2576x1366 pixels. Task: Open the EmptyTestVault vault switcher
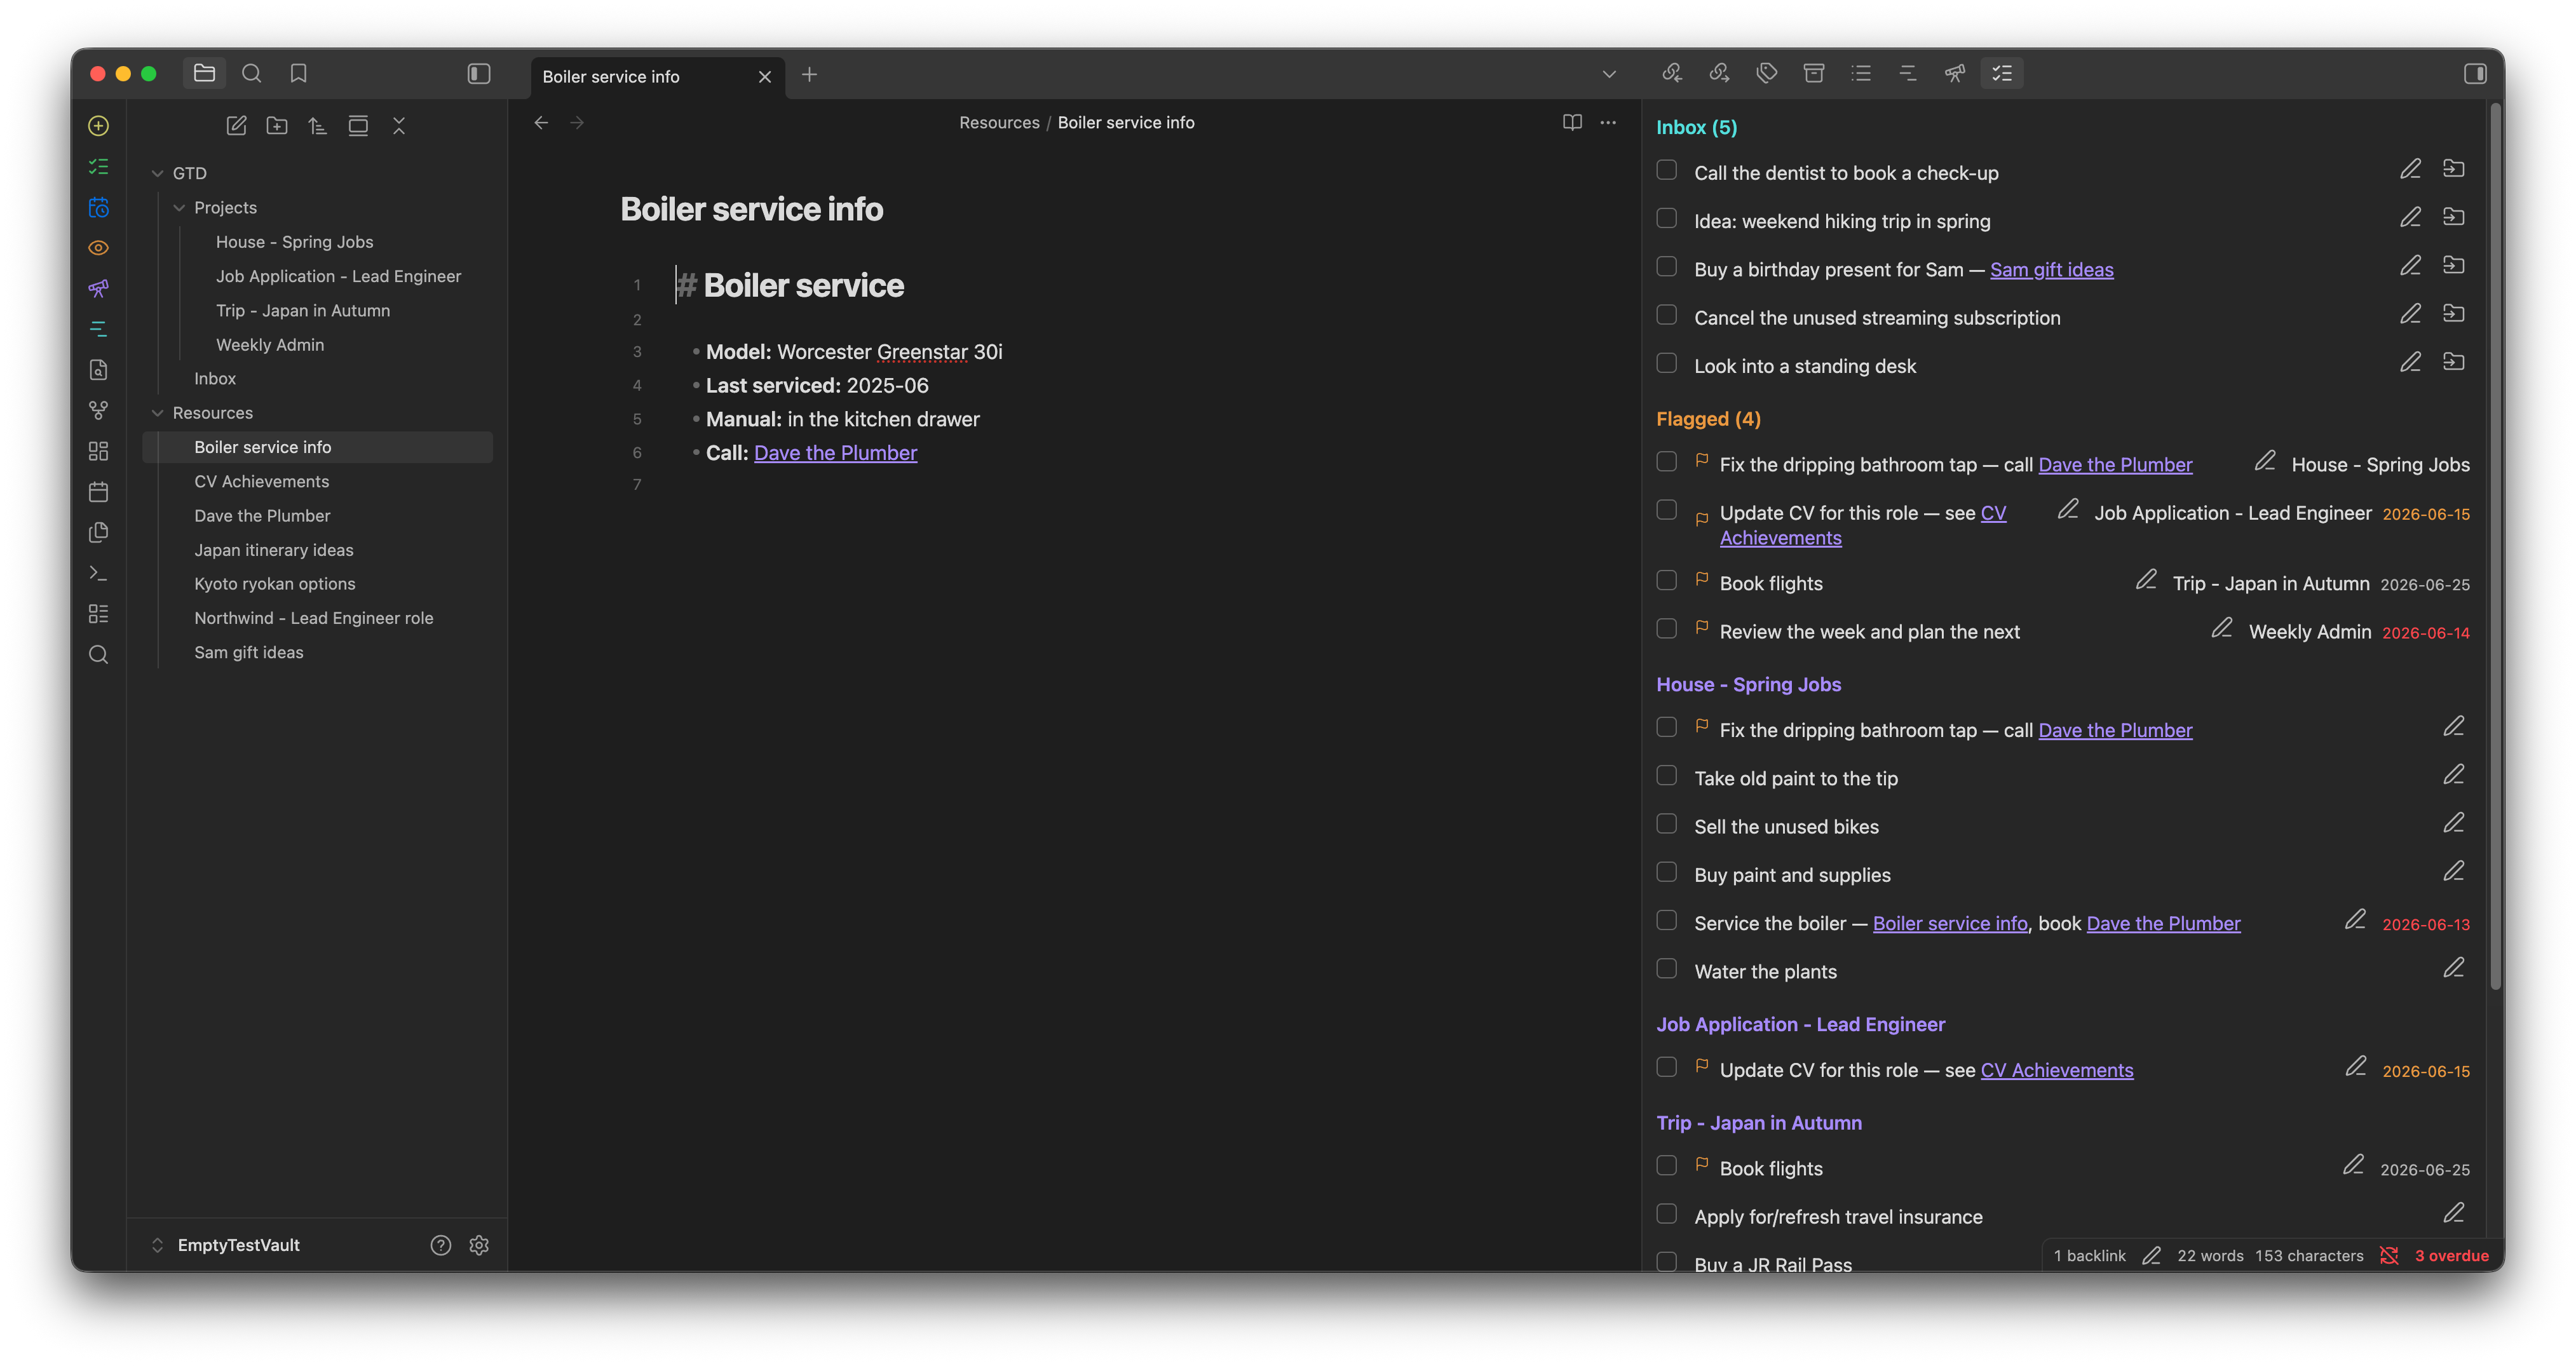click(225, 1245)
